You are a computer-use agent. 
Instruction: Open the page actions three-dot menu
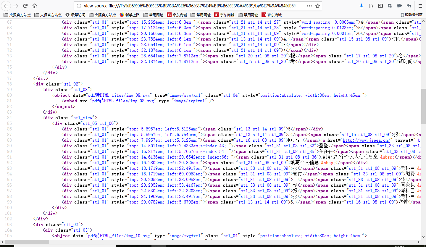coord(309,6)
